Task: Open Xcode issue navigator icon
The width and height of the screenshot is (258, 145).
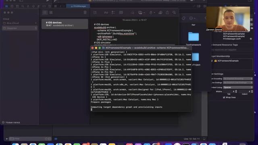Action: click(x=28, y=6)
